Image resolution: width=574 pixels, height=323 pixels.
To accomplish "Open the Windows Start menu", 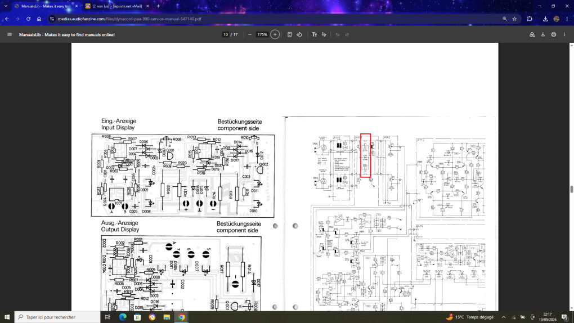I will point(7,317).
